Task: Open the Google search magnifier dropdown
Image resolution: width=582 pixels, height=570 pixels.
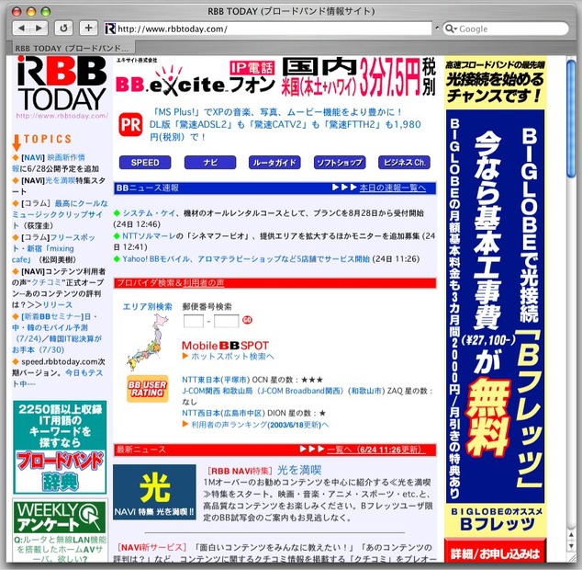Action: coord(451,28)
